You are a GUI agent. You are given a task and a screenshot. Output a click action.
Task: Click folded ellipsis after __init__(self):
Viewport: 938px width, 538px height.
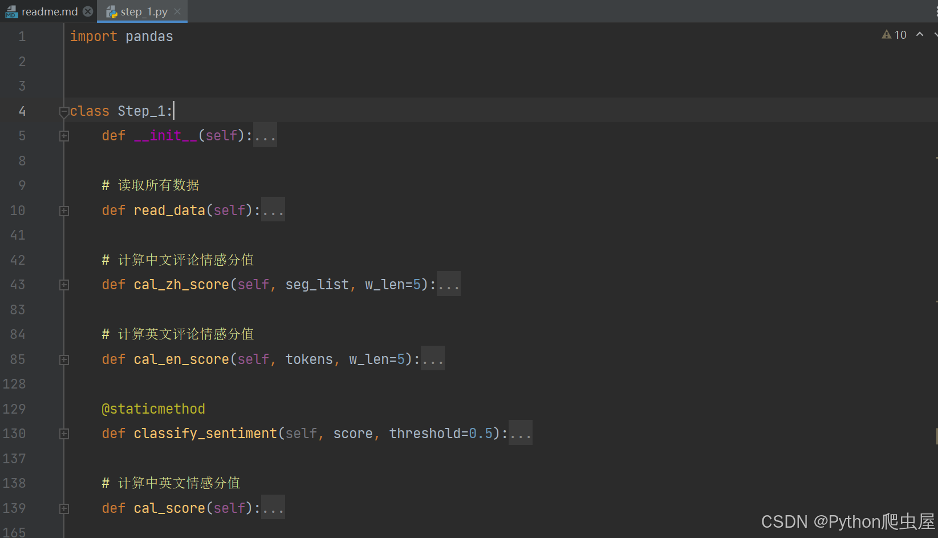point(265,135)
